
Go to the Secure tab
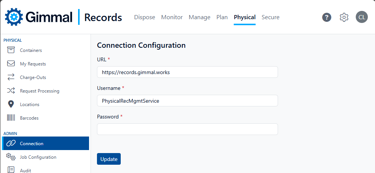(270, 17)
